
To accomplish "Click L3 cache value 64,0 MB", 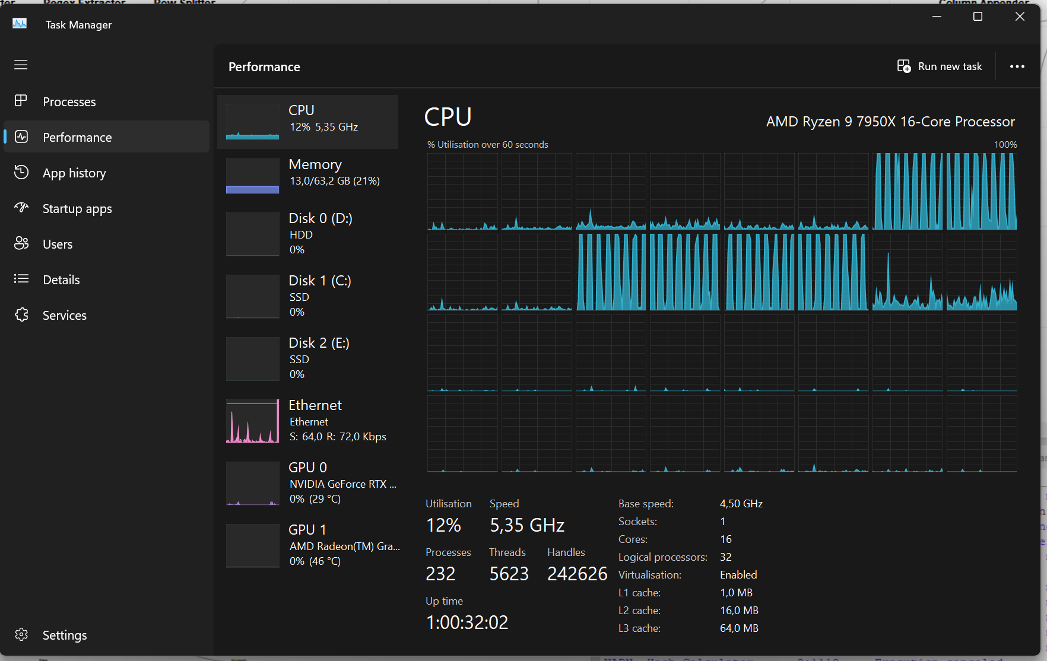I will tap(739, 628).
